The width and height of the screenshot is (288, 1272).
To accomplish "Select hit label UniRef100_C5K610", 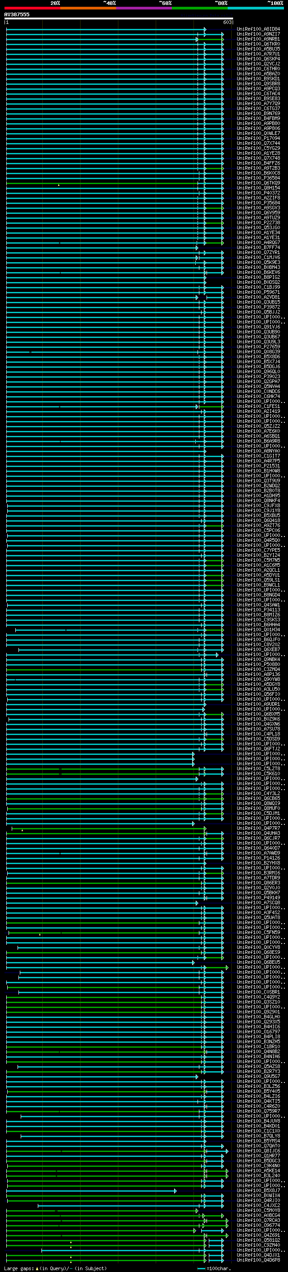I will pos(258,774).
